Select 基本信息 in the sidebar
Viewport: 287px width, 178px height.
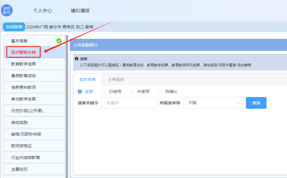[34, 41]
